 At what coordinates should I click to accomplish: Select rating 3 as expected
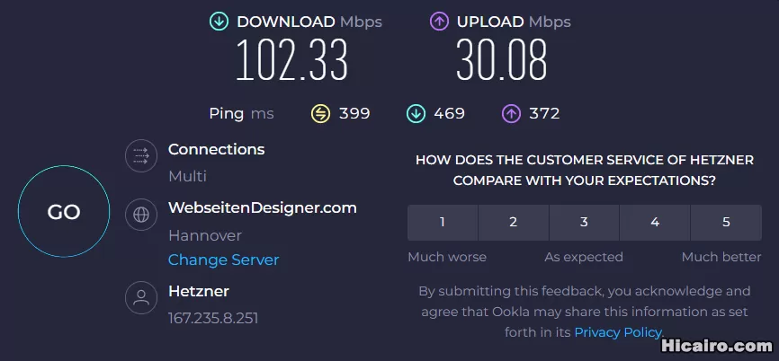(x=584, y=223)
